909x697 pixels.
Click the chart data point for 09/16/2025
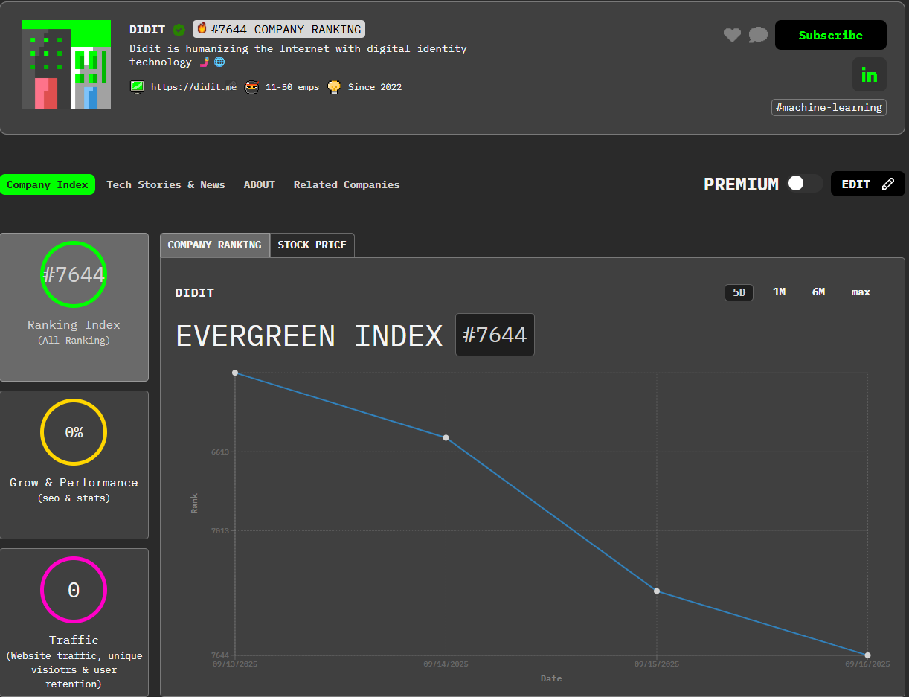868,655
